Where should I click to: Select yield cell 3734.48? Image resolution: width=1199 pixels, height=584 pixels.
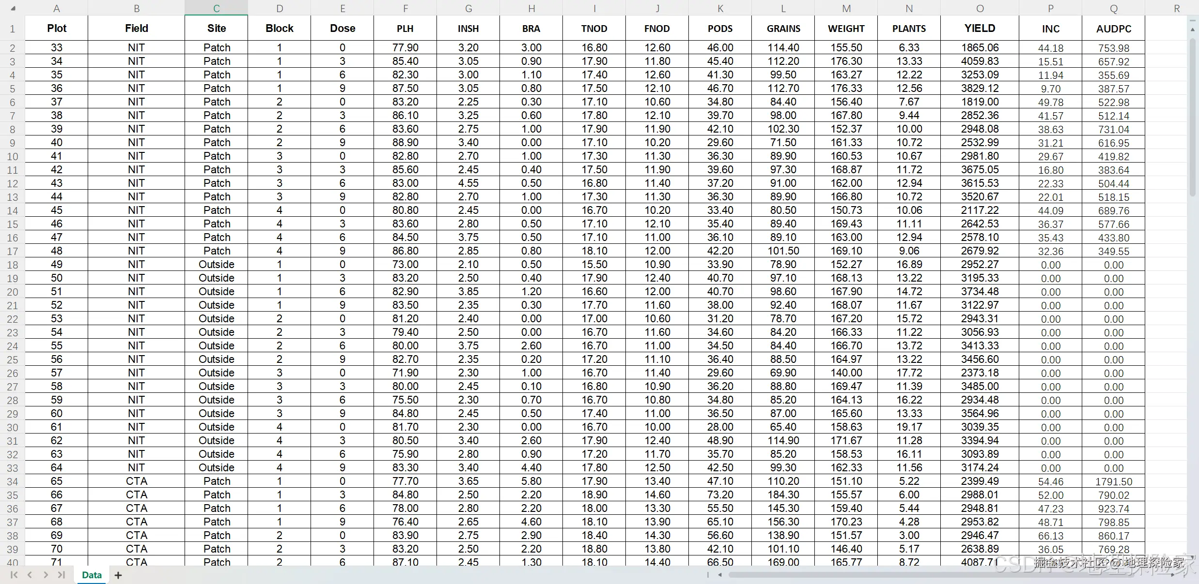[x=980, y=292]
